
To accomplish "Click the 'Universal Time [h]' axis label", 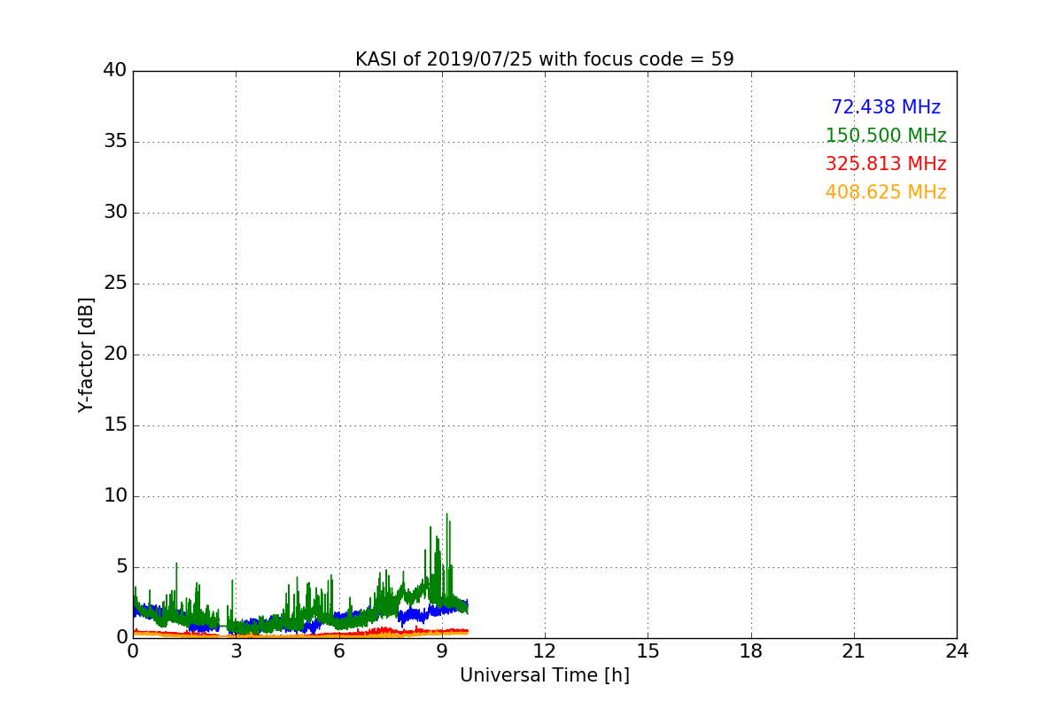I will (544, 675).
